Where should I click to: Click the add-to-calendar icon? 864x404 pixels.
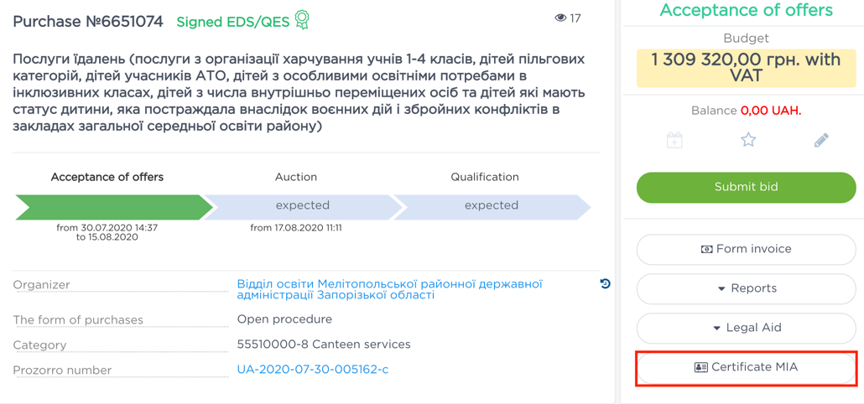tap(674, 140)
